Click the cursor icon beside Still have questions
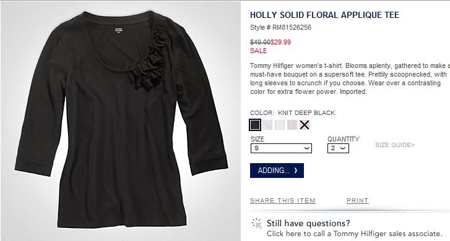The width and height of the screenshot is (450, 241). [257, 224]
